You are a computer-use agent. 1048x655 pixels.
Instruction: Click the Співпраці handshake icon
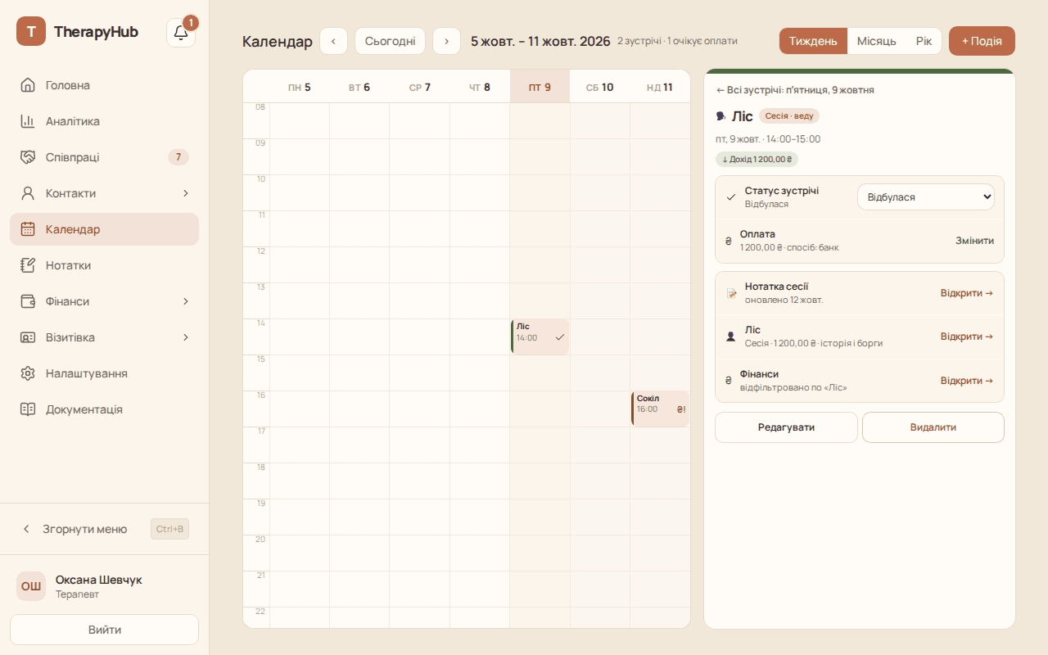click(28, 157)
